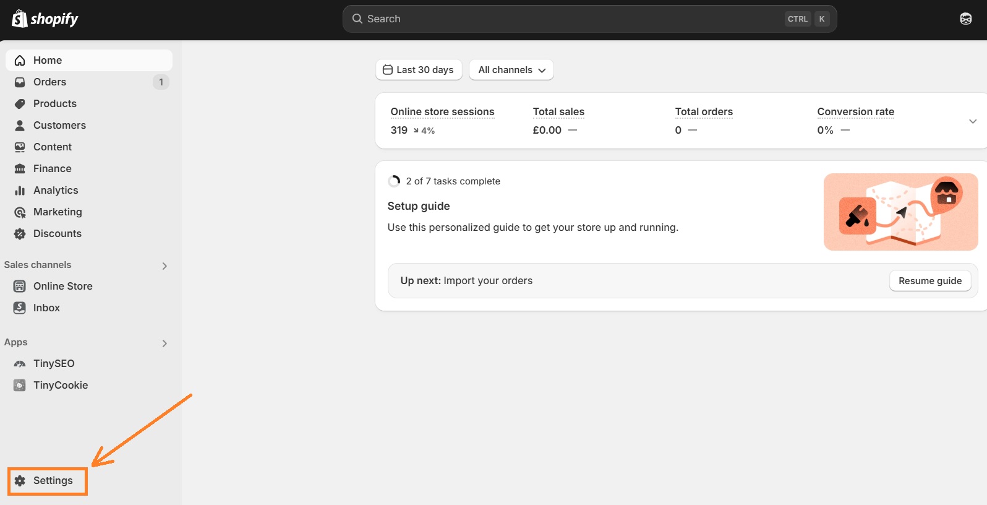Open the Online store sessions link
987x505 pixels.
442,111
